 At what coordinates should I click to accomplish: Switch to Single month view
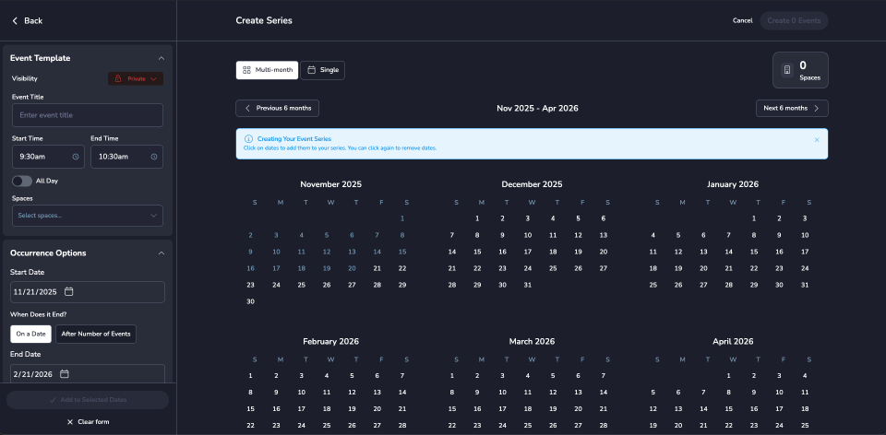pyautogui.click(x=323, y=70)
